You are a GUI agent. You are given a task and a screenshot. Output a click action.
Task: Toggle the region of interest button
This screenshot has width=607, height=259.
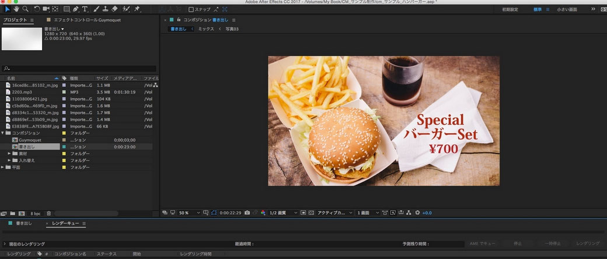(303, 212)
